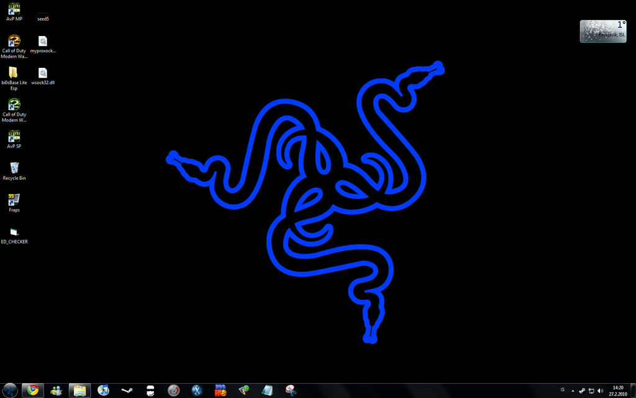The width and height of the screenshot is (636, 398).
Task: Click the white helmet taskbar icon
Action: tap(150, 391)
